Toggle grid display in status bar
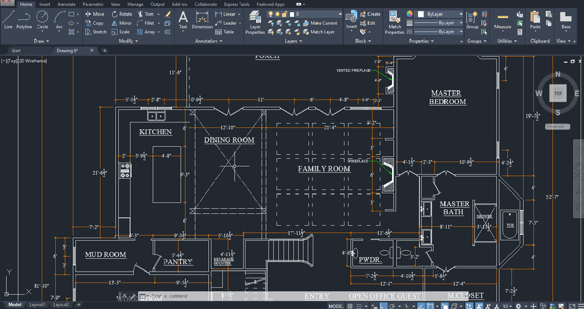This screenshot has width=584, height=309. pos(350,306)
